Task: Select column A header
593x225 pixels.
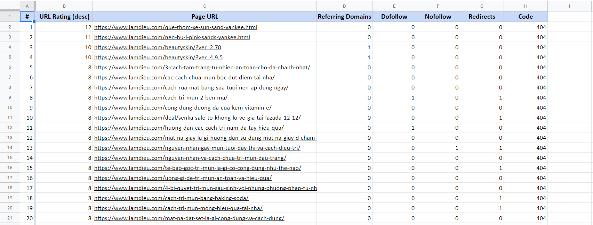Action: [x=27, y=6]
